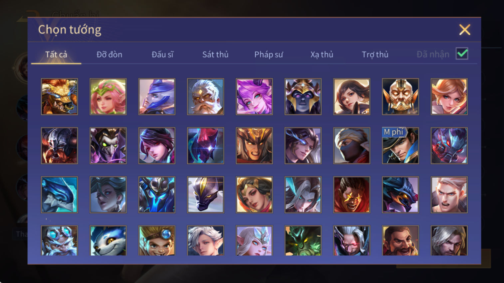Image resolution: width=504 pixels, height=283 pixels.
Task: Switch to the 'Đỡ đòn' tab
Action: (109, 54)
